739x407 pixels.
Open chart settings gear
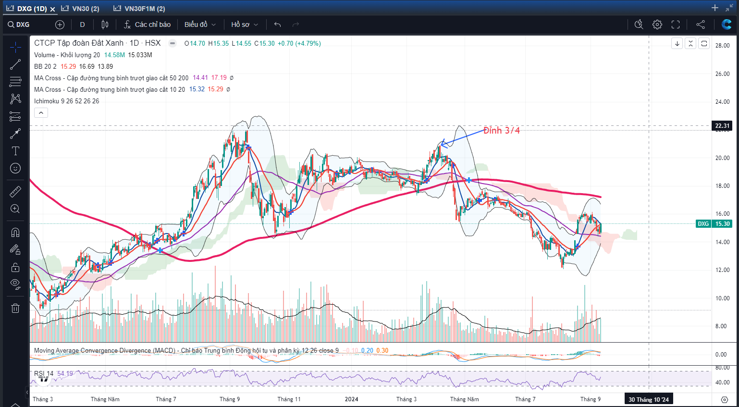(x=657, y=25)
